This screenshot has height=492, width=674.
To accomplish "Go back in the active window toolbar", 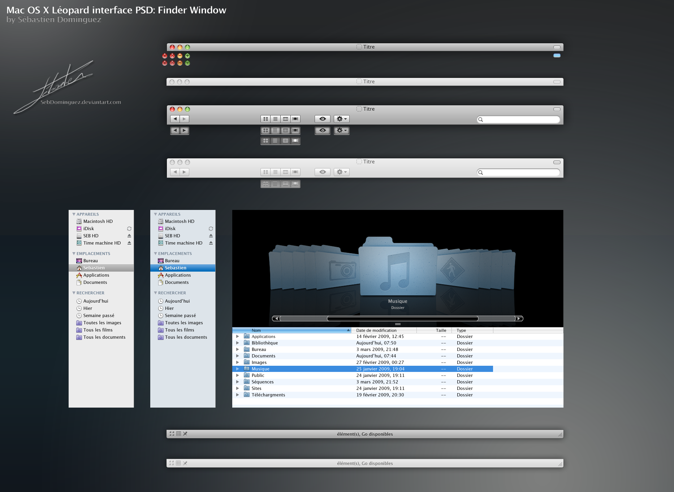I will click(175, 119).
